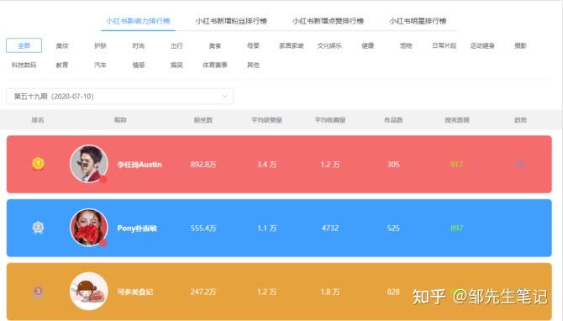The height and width of the screenshot is (321, 563).
Task: Open the Pony朴惠敏 name link
Action: [137, 229]
